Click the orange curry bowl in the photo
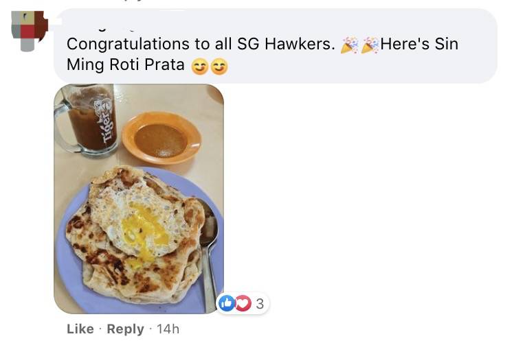This screenshot has width=525, height=343. point(161,137)
